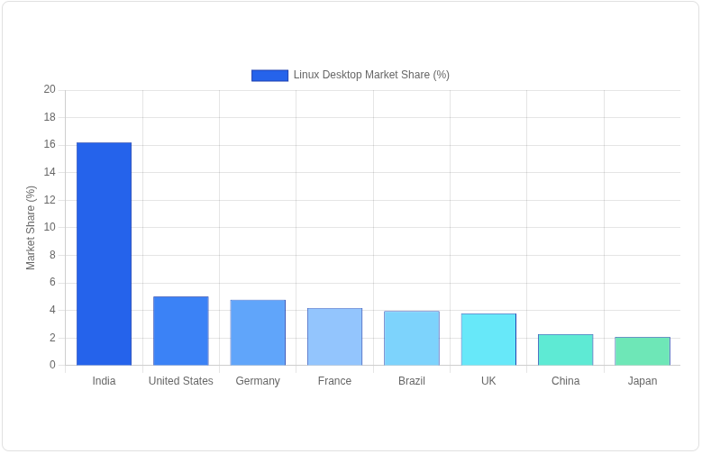
Task: Click the Brazil axis label
Action: pos(412,381)
